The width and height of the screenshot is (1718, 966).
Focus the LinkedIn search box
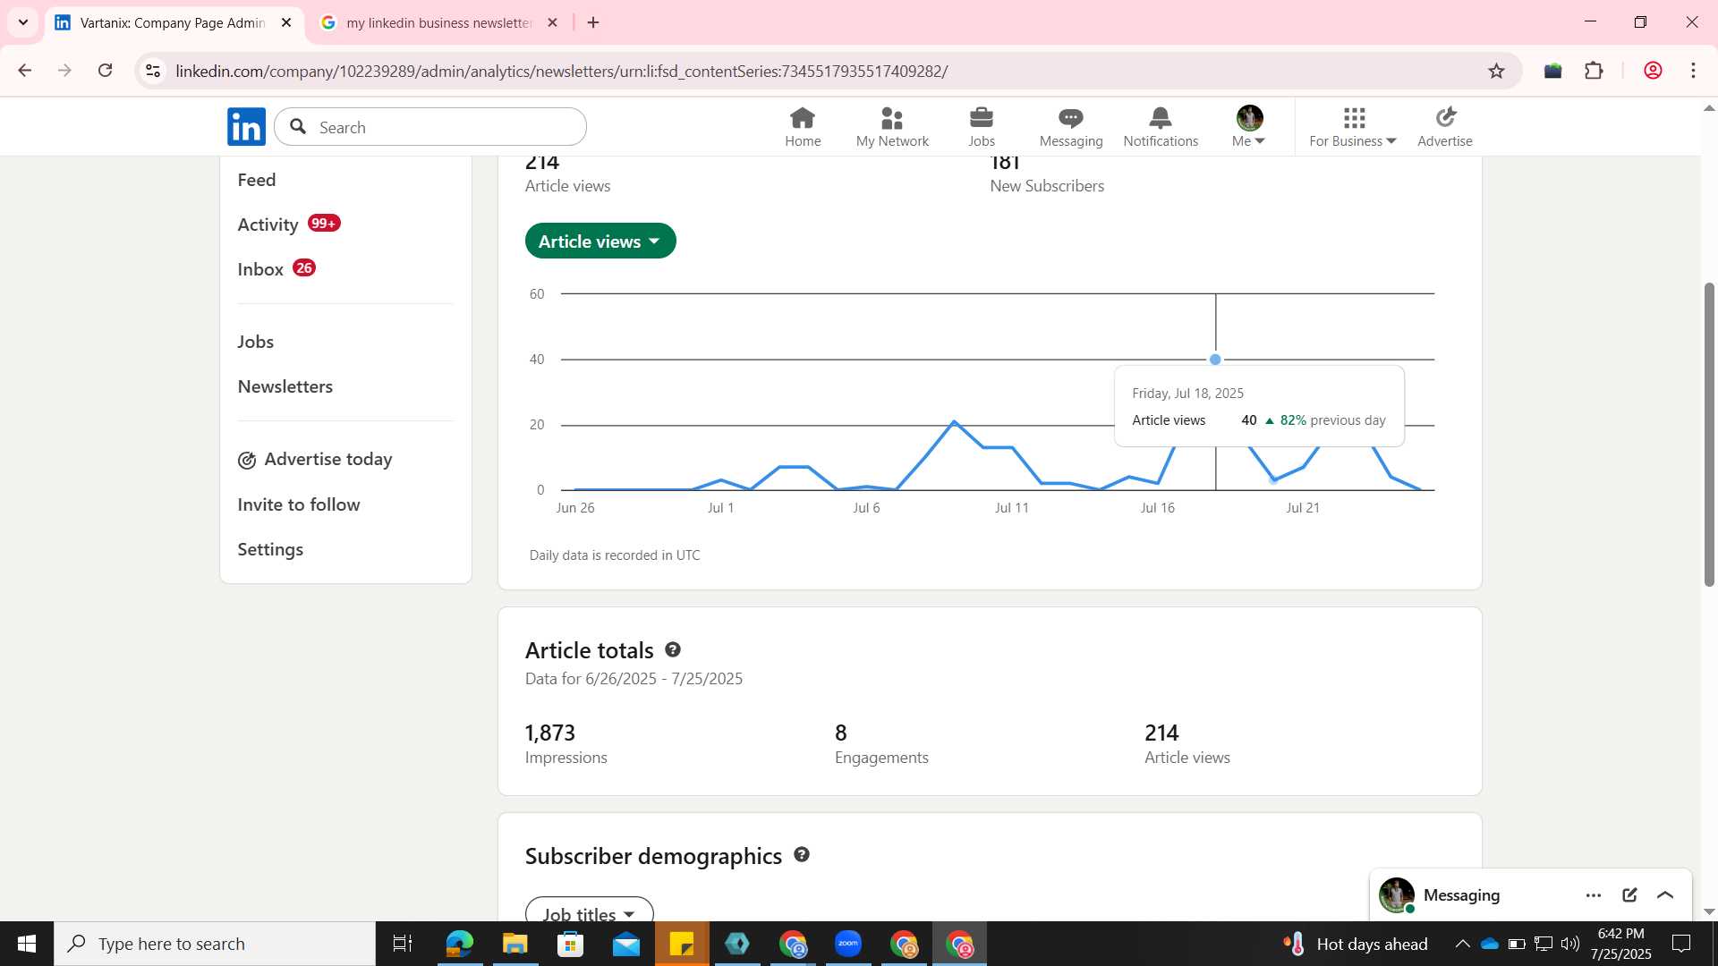click(430, 127)
